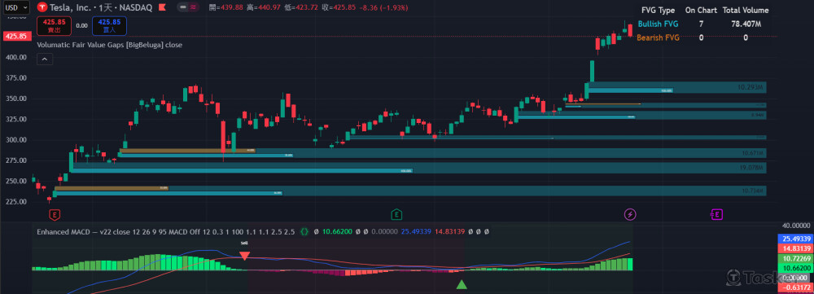Click the blue 425.85 buy (買入) button

[x=109, y=25]
